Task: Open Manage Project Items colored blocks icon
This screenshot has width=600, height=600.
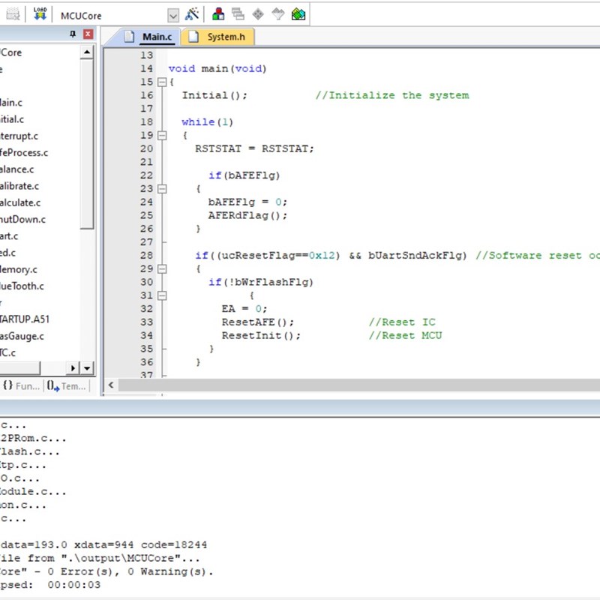Action: (218, 14)
